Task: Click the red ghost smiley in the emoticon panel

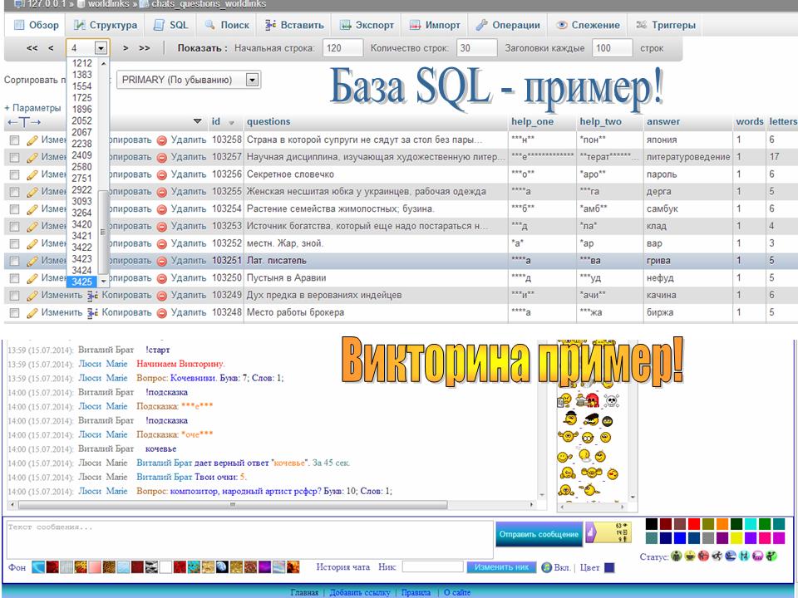Action: click(x=591, y=401)
